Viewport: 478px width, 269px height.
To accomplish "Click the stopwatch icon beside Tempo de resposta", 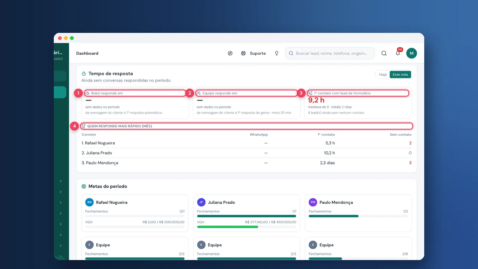I will point(84,74).
